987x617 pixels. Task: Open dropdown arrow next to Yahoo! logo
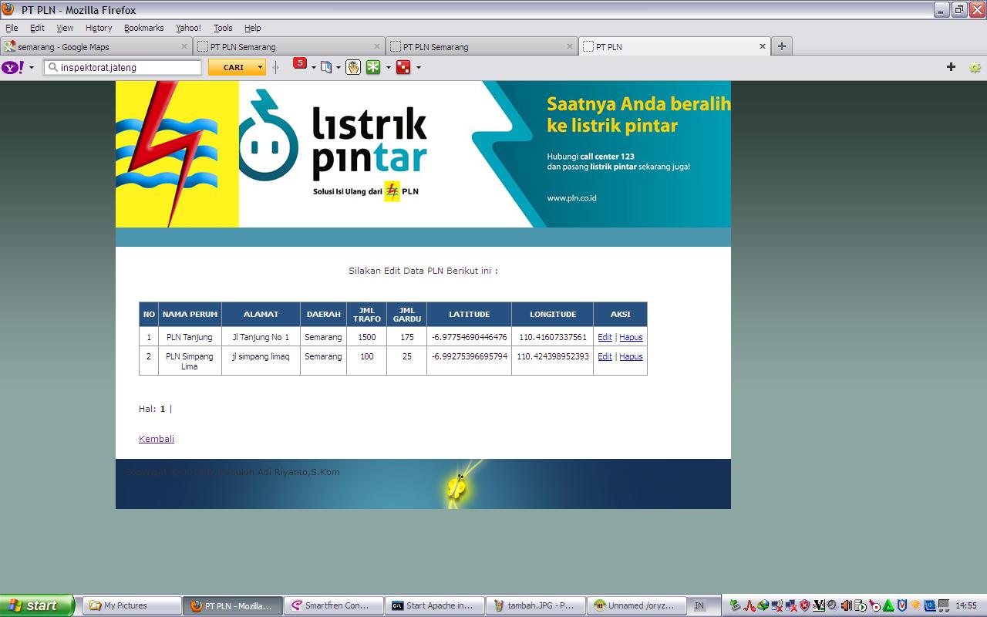(x=32, y=68)
